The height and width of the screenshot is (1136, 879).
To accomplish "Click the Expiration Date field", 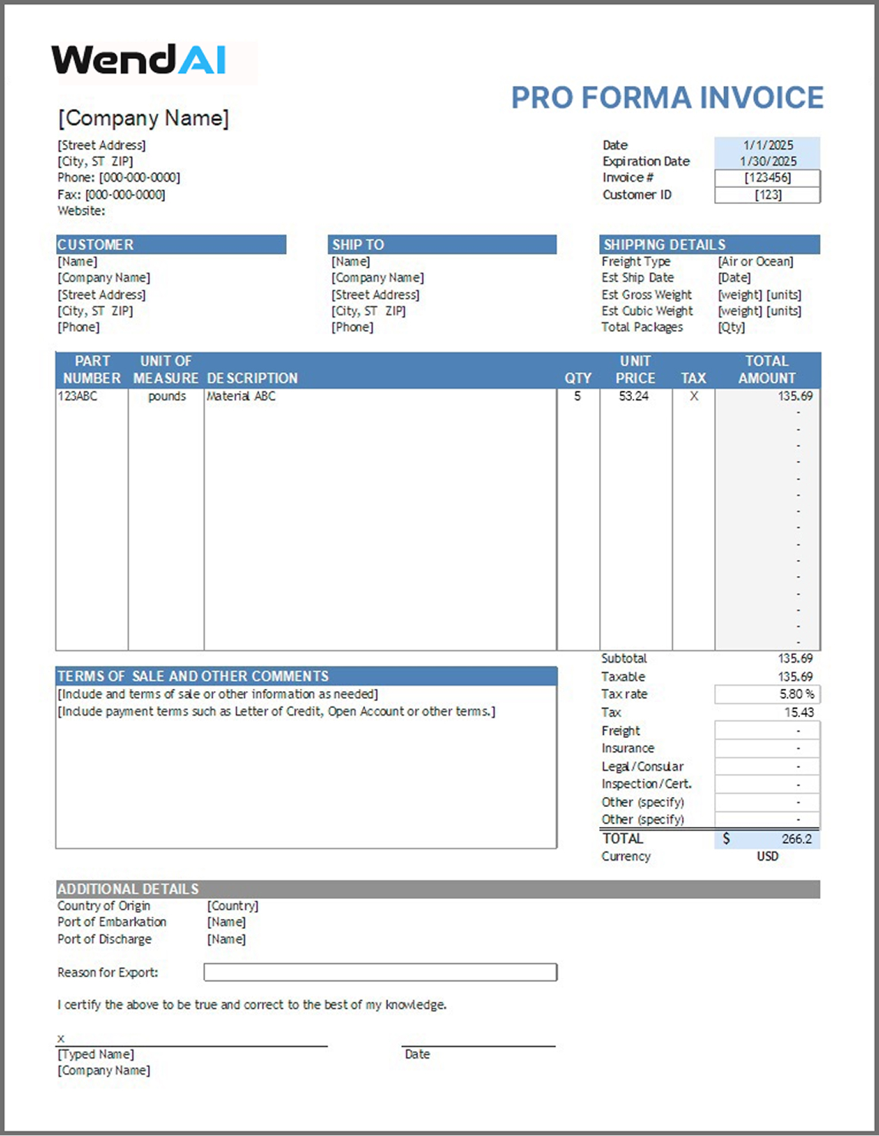I will point(766,161).
